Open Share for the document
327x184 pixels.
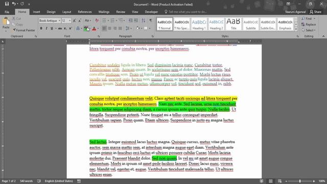click(x=316, y=12)
